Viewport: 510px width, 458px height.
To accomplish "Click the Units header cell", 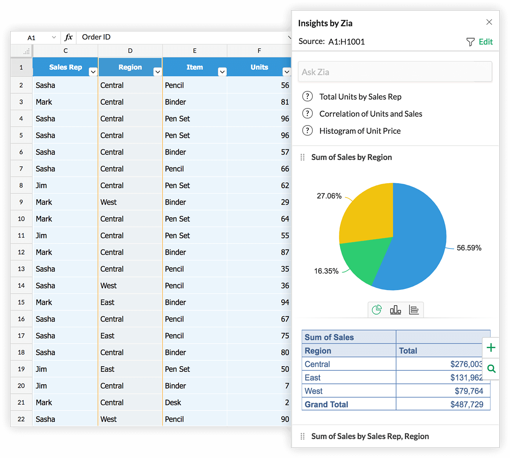I will coord(259,67).
